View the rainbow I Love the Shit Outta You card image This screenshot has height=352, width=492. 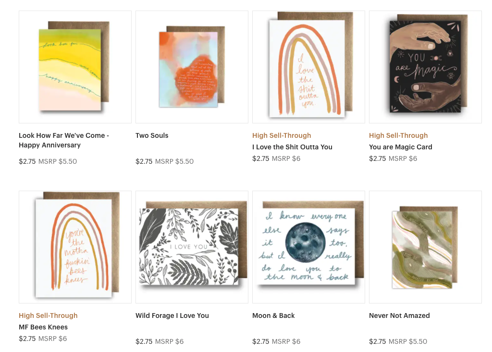308,67
